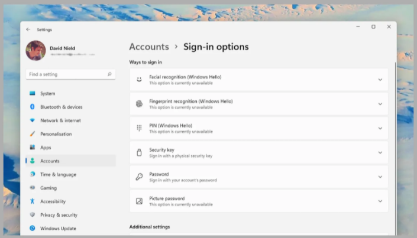Click the Accounts person icon
This screenshot has height=238, width=417.
32,161
